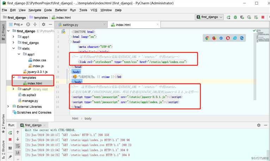Click the collapse all icon in Project panel
Viewport: 270px width, 161px height.
click(x=35, y=24)
